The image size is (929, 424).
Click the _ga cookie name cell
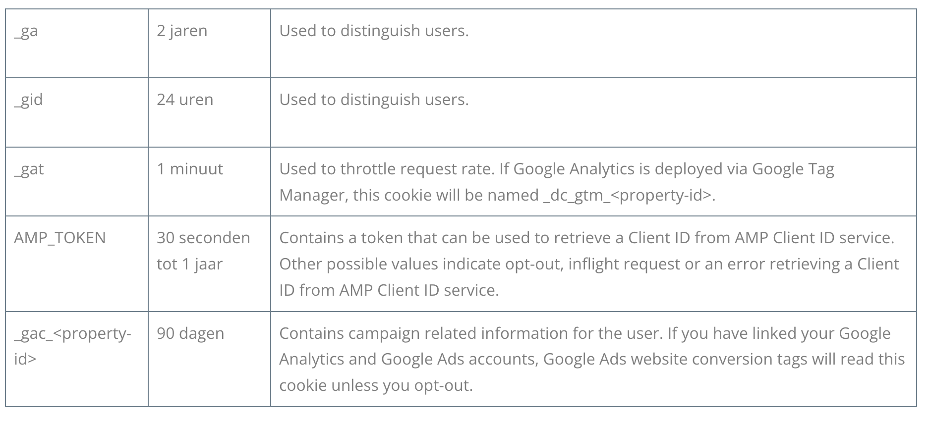click(26, 31)
